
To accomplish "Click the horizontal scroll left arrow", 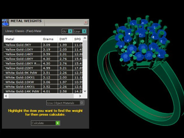I will (x=6, y=96).
